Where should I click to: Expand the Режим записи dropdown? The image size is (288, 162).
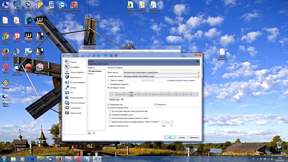162,72
